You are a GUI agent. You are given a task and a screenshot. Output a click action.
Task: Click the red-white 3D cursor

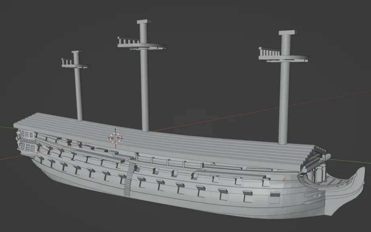pos(115,138)
